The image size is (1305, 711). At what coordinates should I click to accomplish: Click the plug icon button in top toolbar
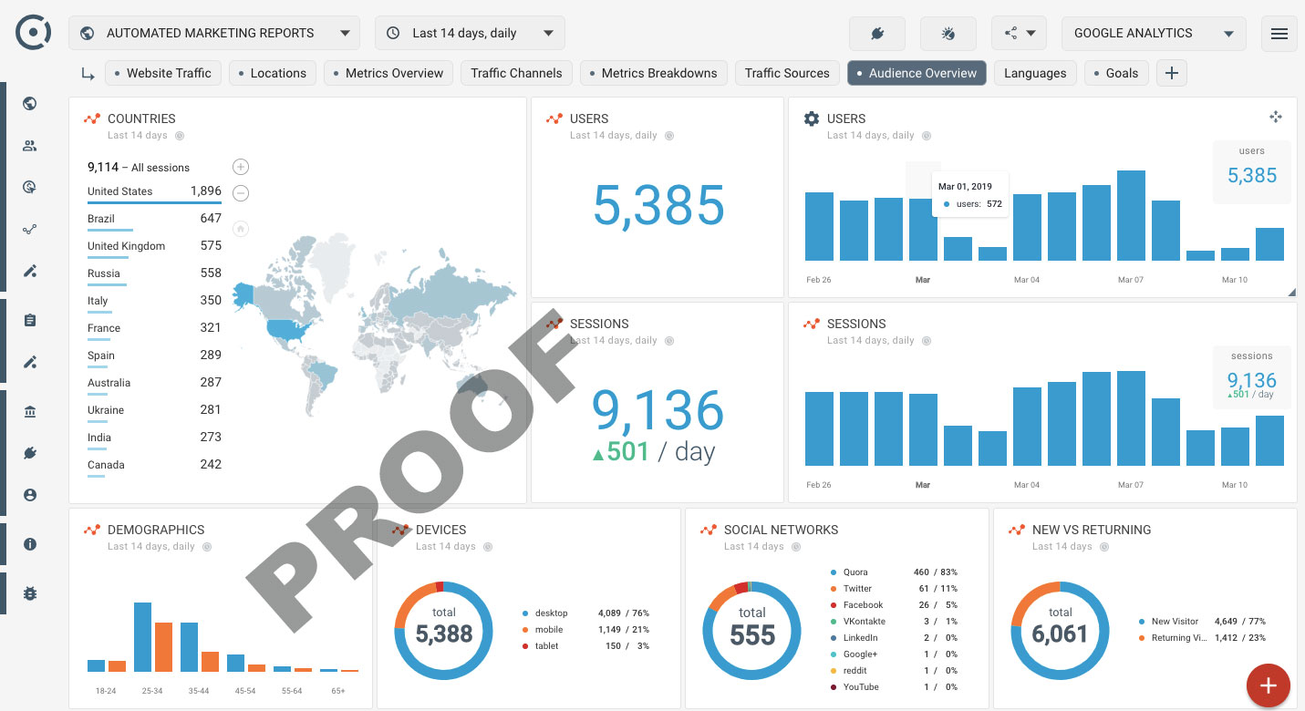[876, 34]
